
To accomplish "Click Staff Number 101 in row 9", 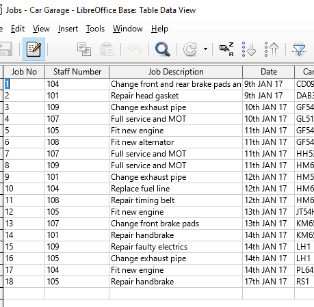I will click(77, 177).
